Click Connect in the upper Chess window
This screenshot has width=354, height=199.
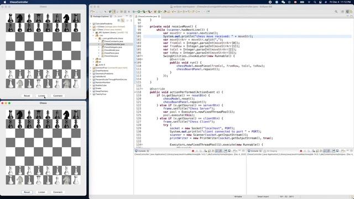pyautogui.click(x=58, y=96)
